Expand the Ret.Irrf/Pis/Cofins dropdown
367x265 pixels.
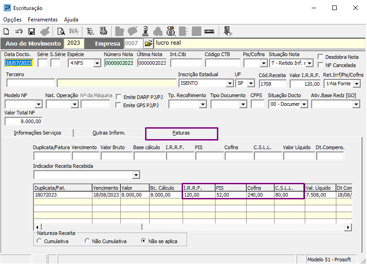[x=356, y=84]
